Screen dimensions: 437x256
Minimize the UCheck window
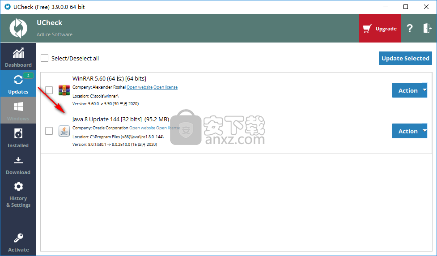pyautogui.click(x=386, y=7)
